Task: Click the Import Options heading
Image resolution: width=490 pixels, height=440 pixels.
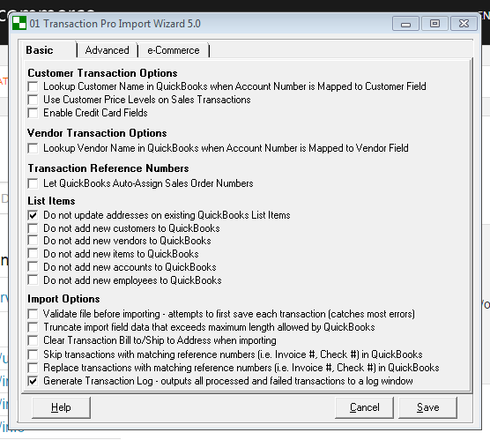Action: 63,299
